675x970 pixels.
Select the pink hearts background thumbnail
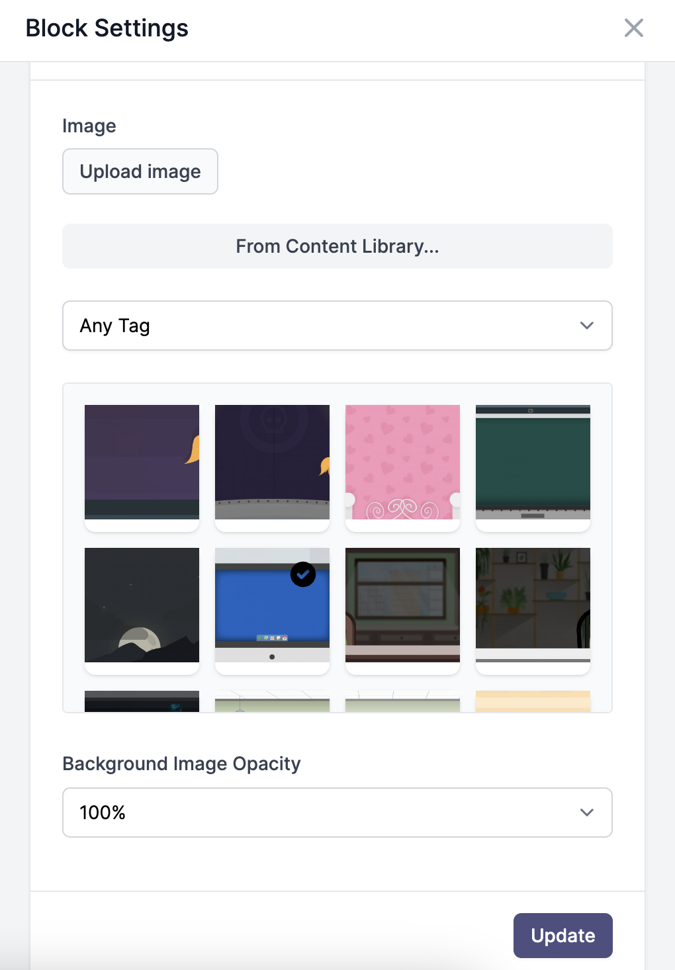pyautogui.click(x=402, y=462)
